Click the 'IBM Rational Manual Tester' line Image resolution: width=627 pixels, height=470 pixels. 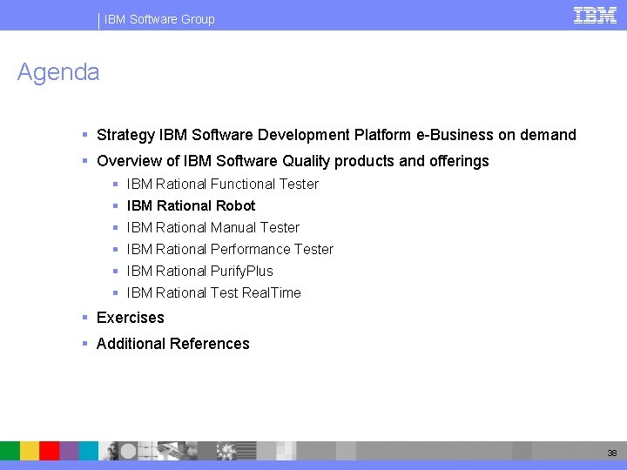213,227
